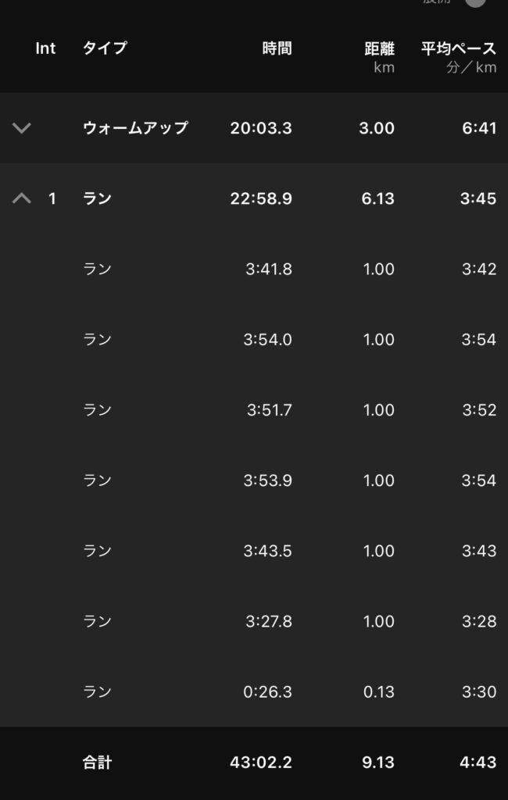508x800 pixels.
Task: Select the ウォームアップ row label
Action: pyautogui.click(x=135, y=128)
